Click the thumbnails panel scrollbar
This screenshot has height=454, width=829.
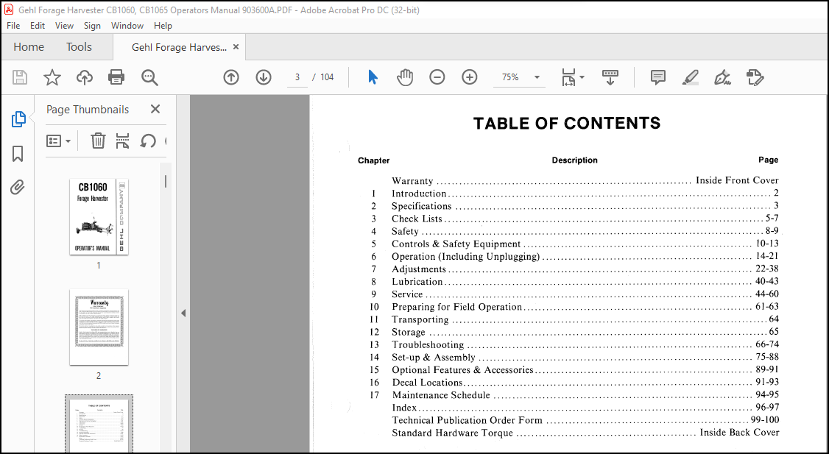click(166, 181)
